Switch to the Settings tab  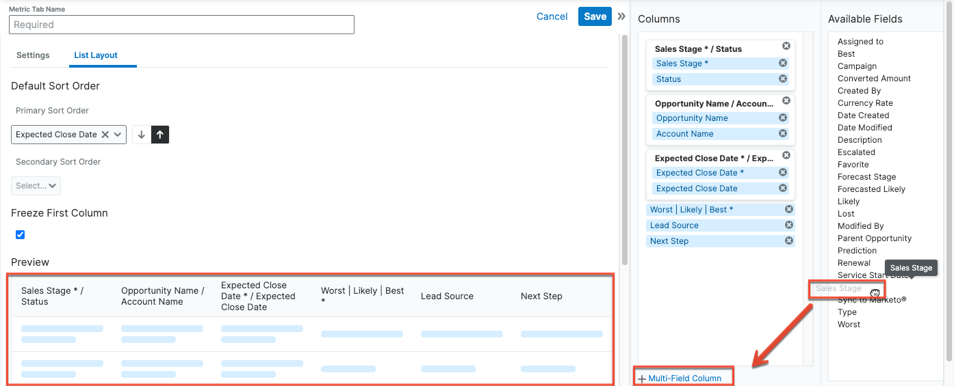pos(33,55)
